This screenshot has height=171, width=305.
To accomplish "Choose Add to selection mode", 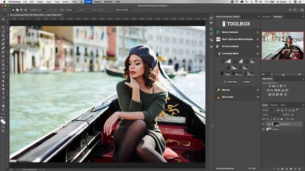I will (17, 10).
